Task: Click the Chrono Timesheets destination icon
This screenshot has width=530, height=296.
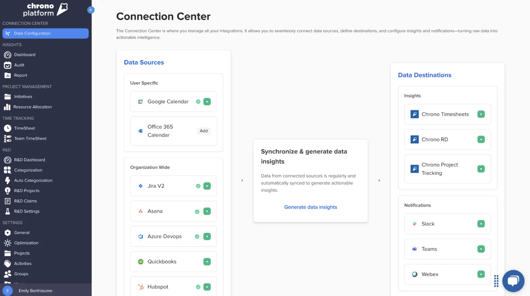Action: 414,114
